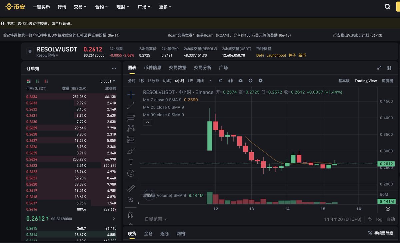The width and height of the screenshot is (400, 243).
Task: Open the more time intervals dropdown arrow
Action: tap(210, 81)
